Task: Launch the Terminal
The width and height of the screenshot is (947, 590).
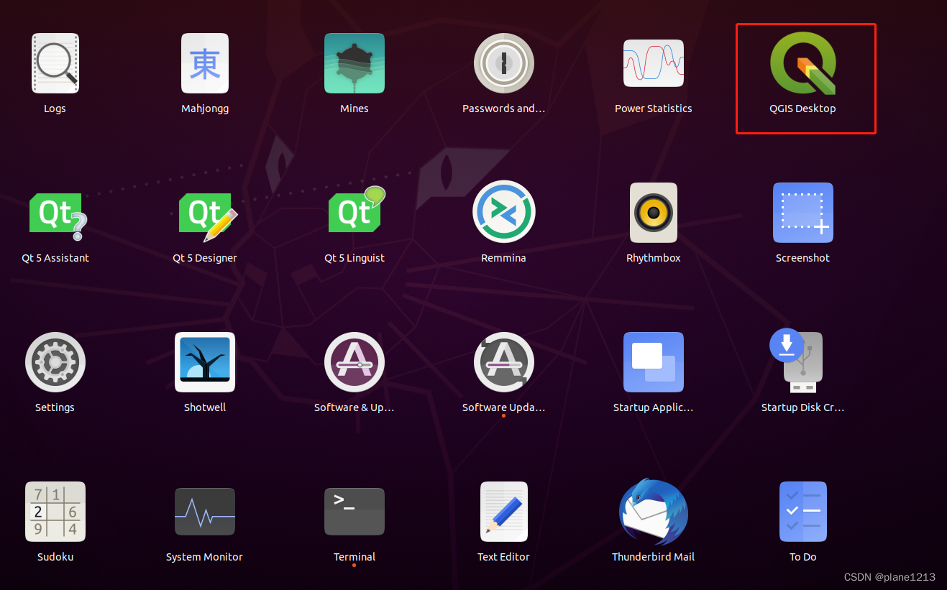Action: 354,511
